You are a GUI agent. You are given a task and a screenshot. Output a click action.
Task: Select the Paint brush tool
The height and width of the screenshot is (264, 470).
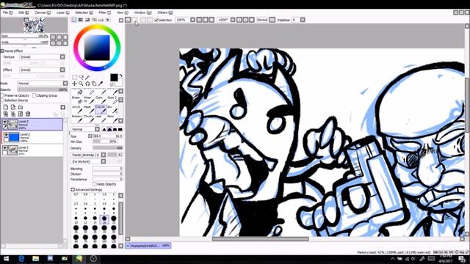(112, 119)
